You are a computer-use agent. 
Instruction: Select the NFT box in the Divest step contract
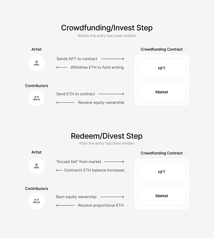[x=162, y=172]
